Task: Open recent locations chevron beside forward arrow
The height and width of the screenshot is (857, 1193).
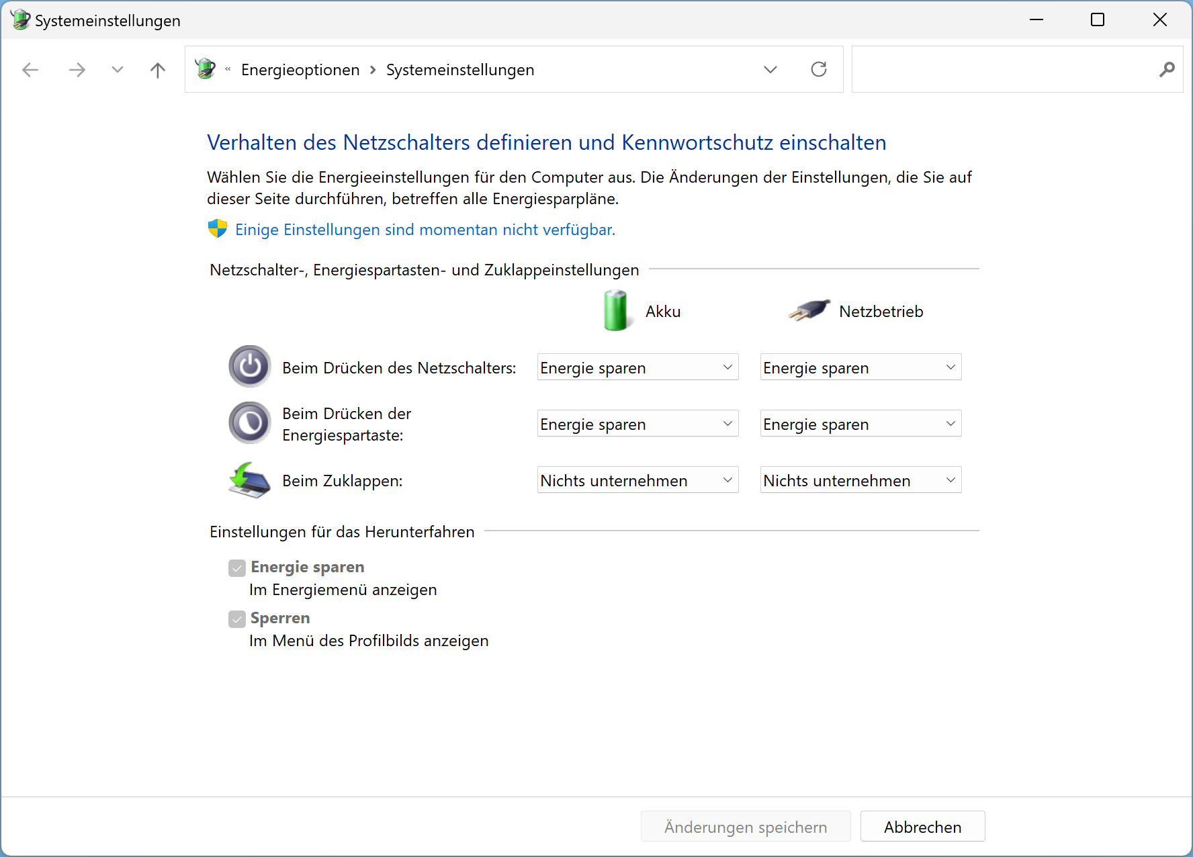Action: tap(118, 70)
